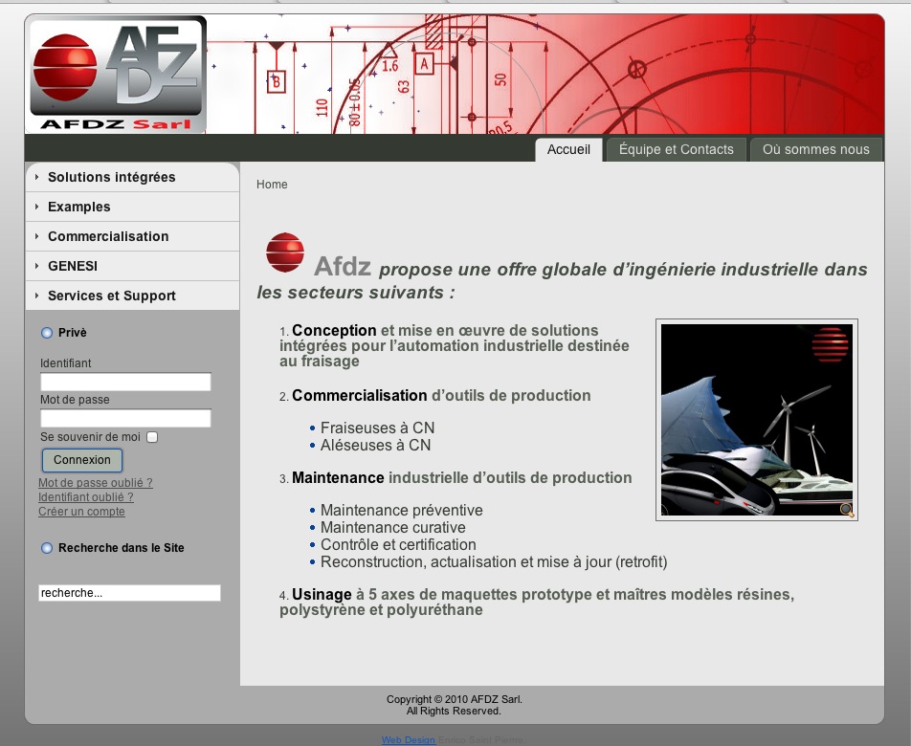
Task: Click the AFDZ Sarl logo in header
Action: pyautogui.click(x=118, y=75)
